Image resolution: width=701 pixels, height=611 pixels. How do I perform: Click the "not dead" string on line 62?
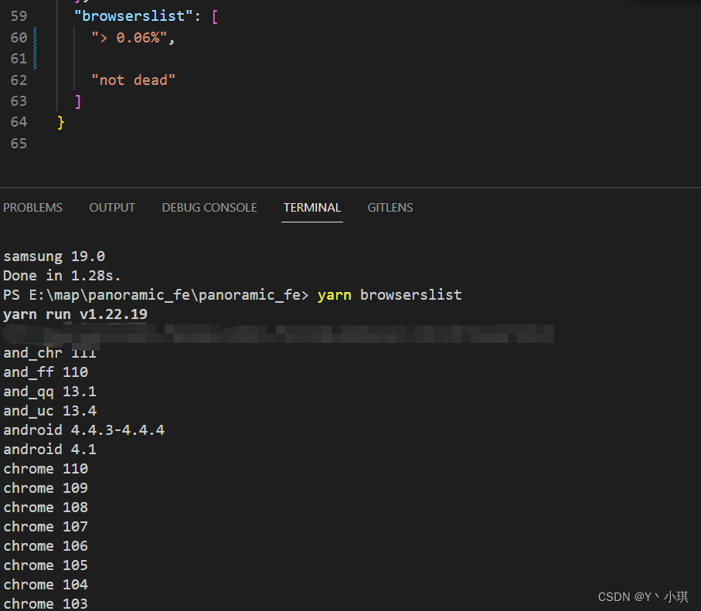133,80
